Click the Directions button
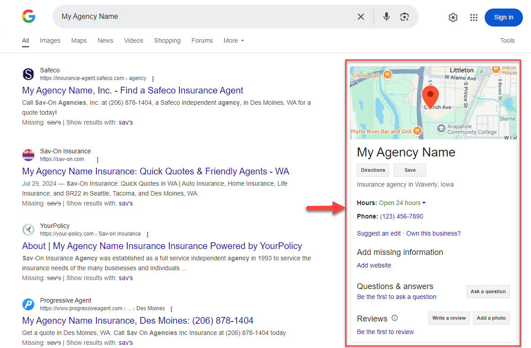This screenshot has height=348, width=531. click(x=373, y=170)
